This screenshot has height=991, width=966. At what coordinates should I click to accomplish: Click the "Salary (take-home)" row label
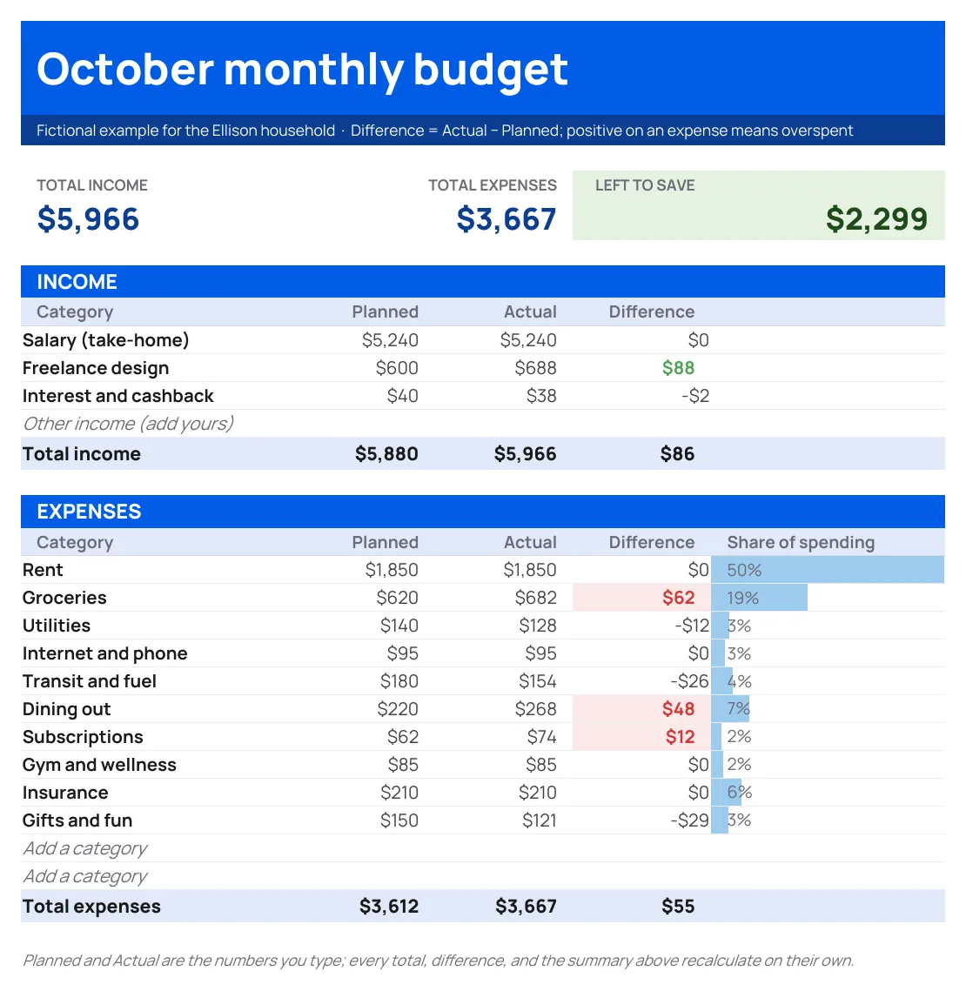point(105,340)
